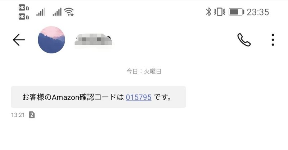
Task: Tap the battery level indicator
Action: 237,12
